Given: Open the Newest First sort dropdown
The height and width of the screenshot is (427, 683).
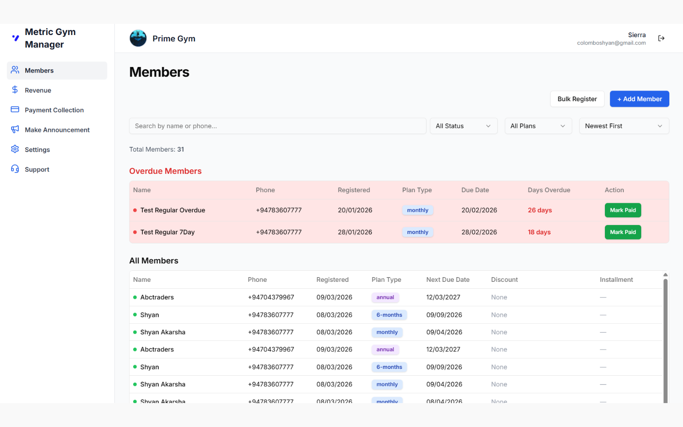Looking at the screenshot, I should [x=624, y=126].
